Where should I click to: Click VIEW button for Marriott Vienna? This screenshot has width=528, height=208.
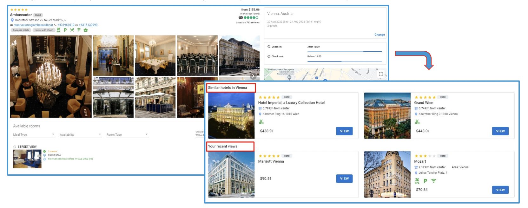tap(344, 179)
